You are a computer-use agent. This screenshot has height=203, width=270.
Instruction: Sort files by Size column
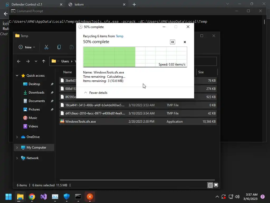pos(201,72)
